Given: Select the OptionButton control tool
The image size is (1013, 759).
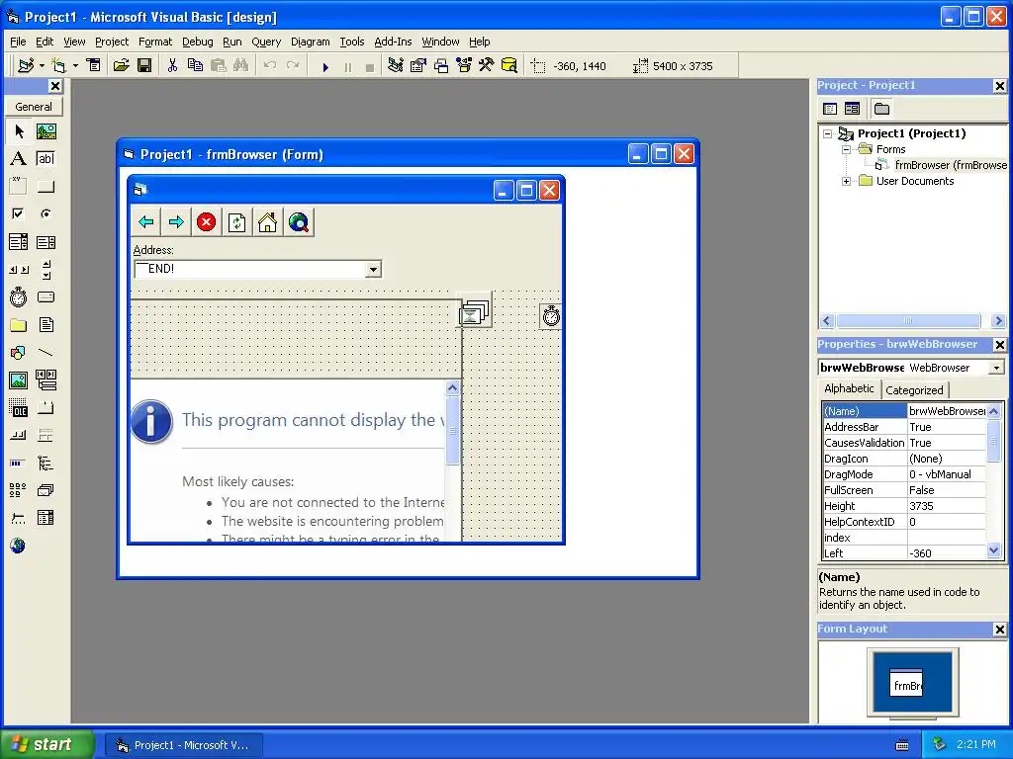Looking at the screenshot, I should coord(46,213).
